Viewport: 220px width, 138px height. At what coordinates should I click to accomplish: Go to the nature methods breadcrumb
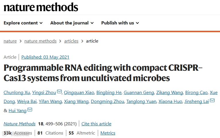tap(40, 41)
